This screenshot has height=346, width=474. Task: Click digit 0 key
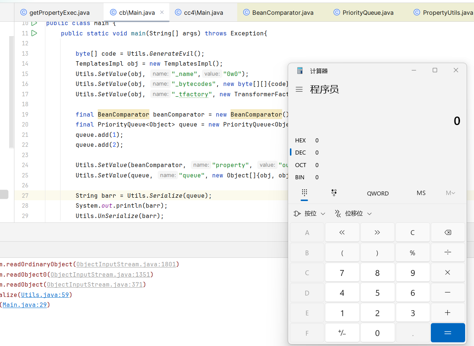click(377, 333)
